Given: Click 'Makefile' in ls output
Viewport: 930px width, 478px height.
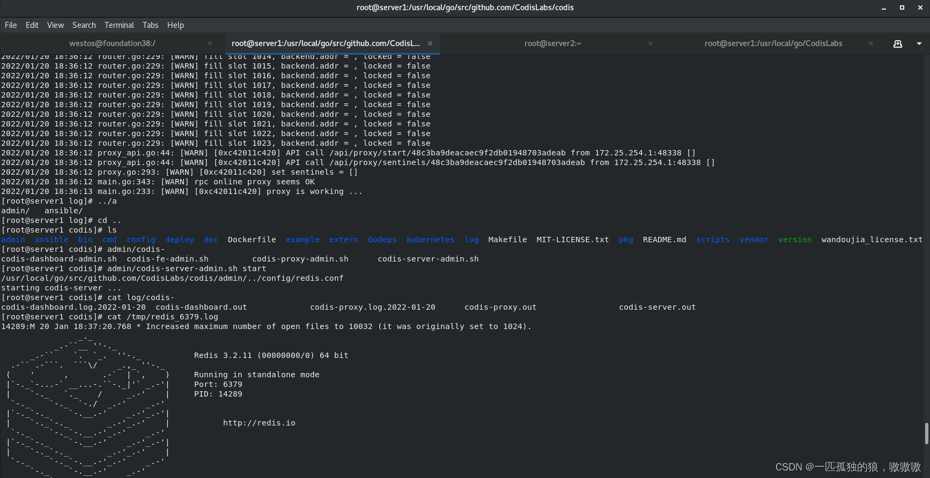Looking at the screenshot, I should (507, 240).
